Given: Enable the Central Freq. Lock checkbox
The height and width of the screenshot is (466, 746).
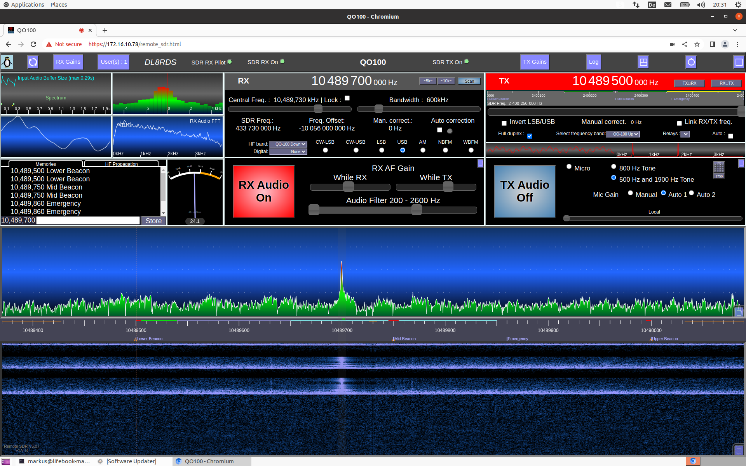Looking at the screenshot, I should tap(347, 98).
